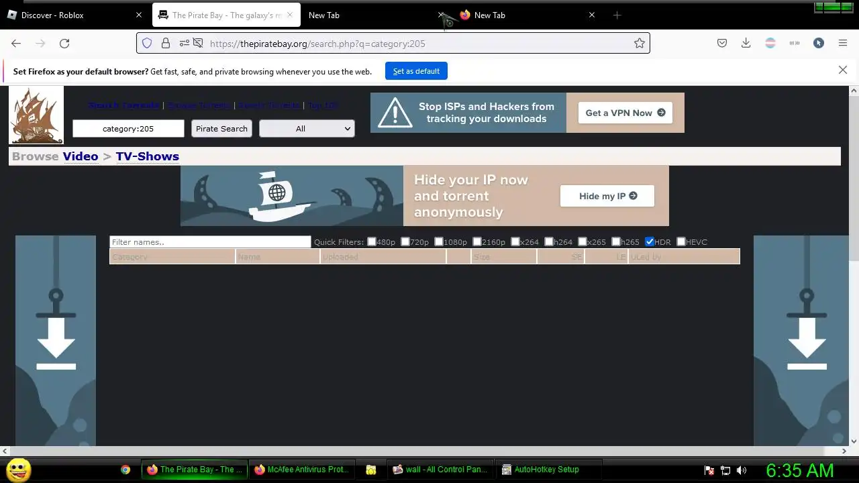Enable the 480p quick filter
The height and width of the screenshot is (483, 859).
[372, 241]
